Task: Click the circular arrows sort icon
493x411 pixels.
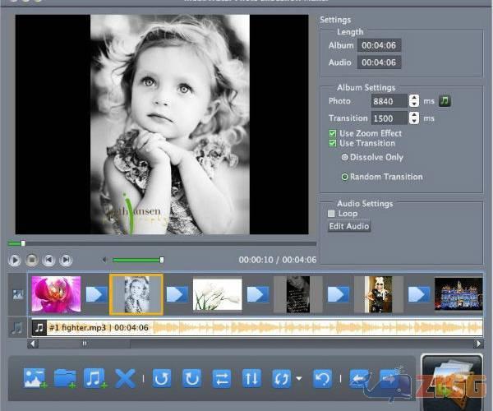Action: pyautogui.click(x=281, y=379)
